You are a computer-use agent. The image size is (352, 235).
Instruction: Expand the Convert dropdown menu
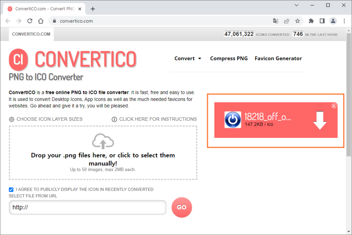pos(188,59)
